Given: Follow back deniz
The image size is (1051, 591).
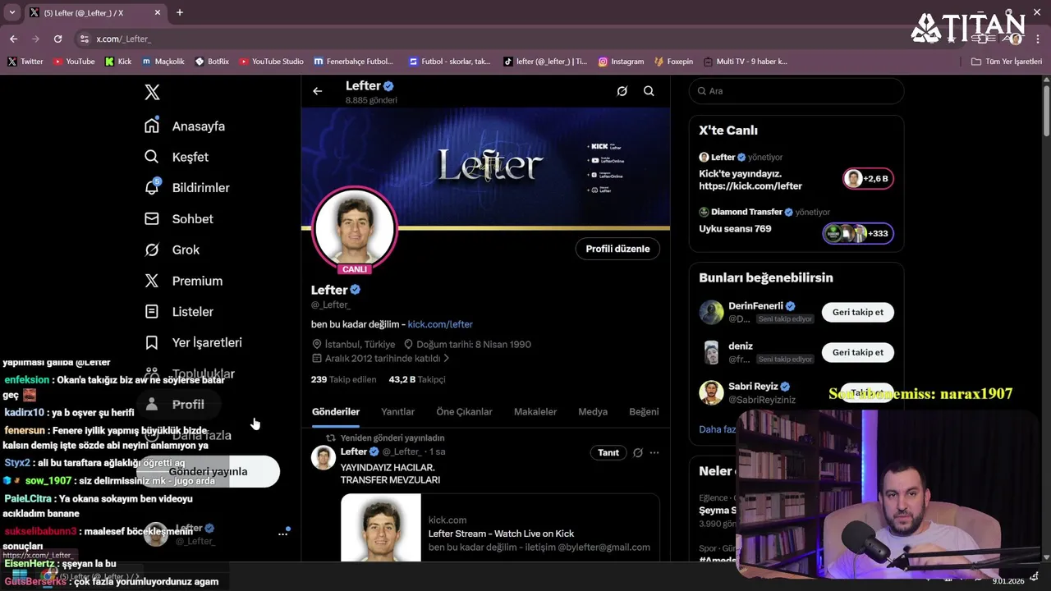Looking at the screenshot, I should tap(858, 352).
